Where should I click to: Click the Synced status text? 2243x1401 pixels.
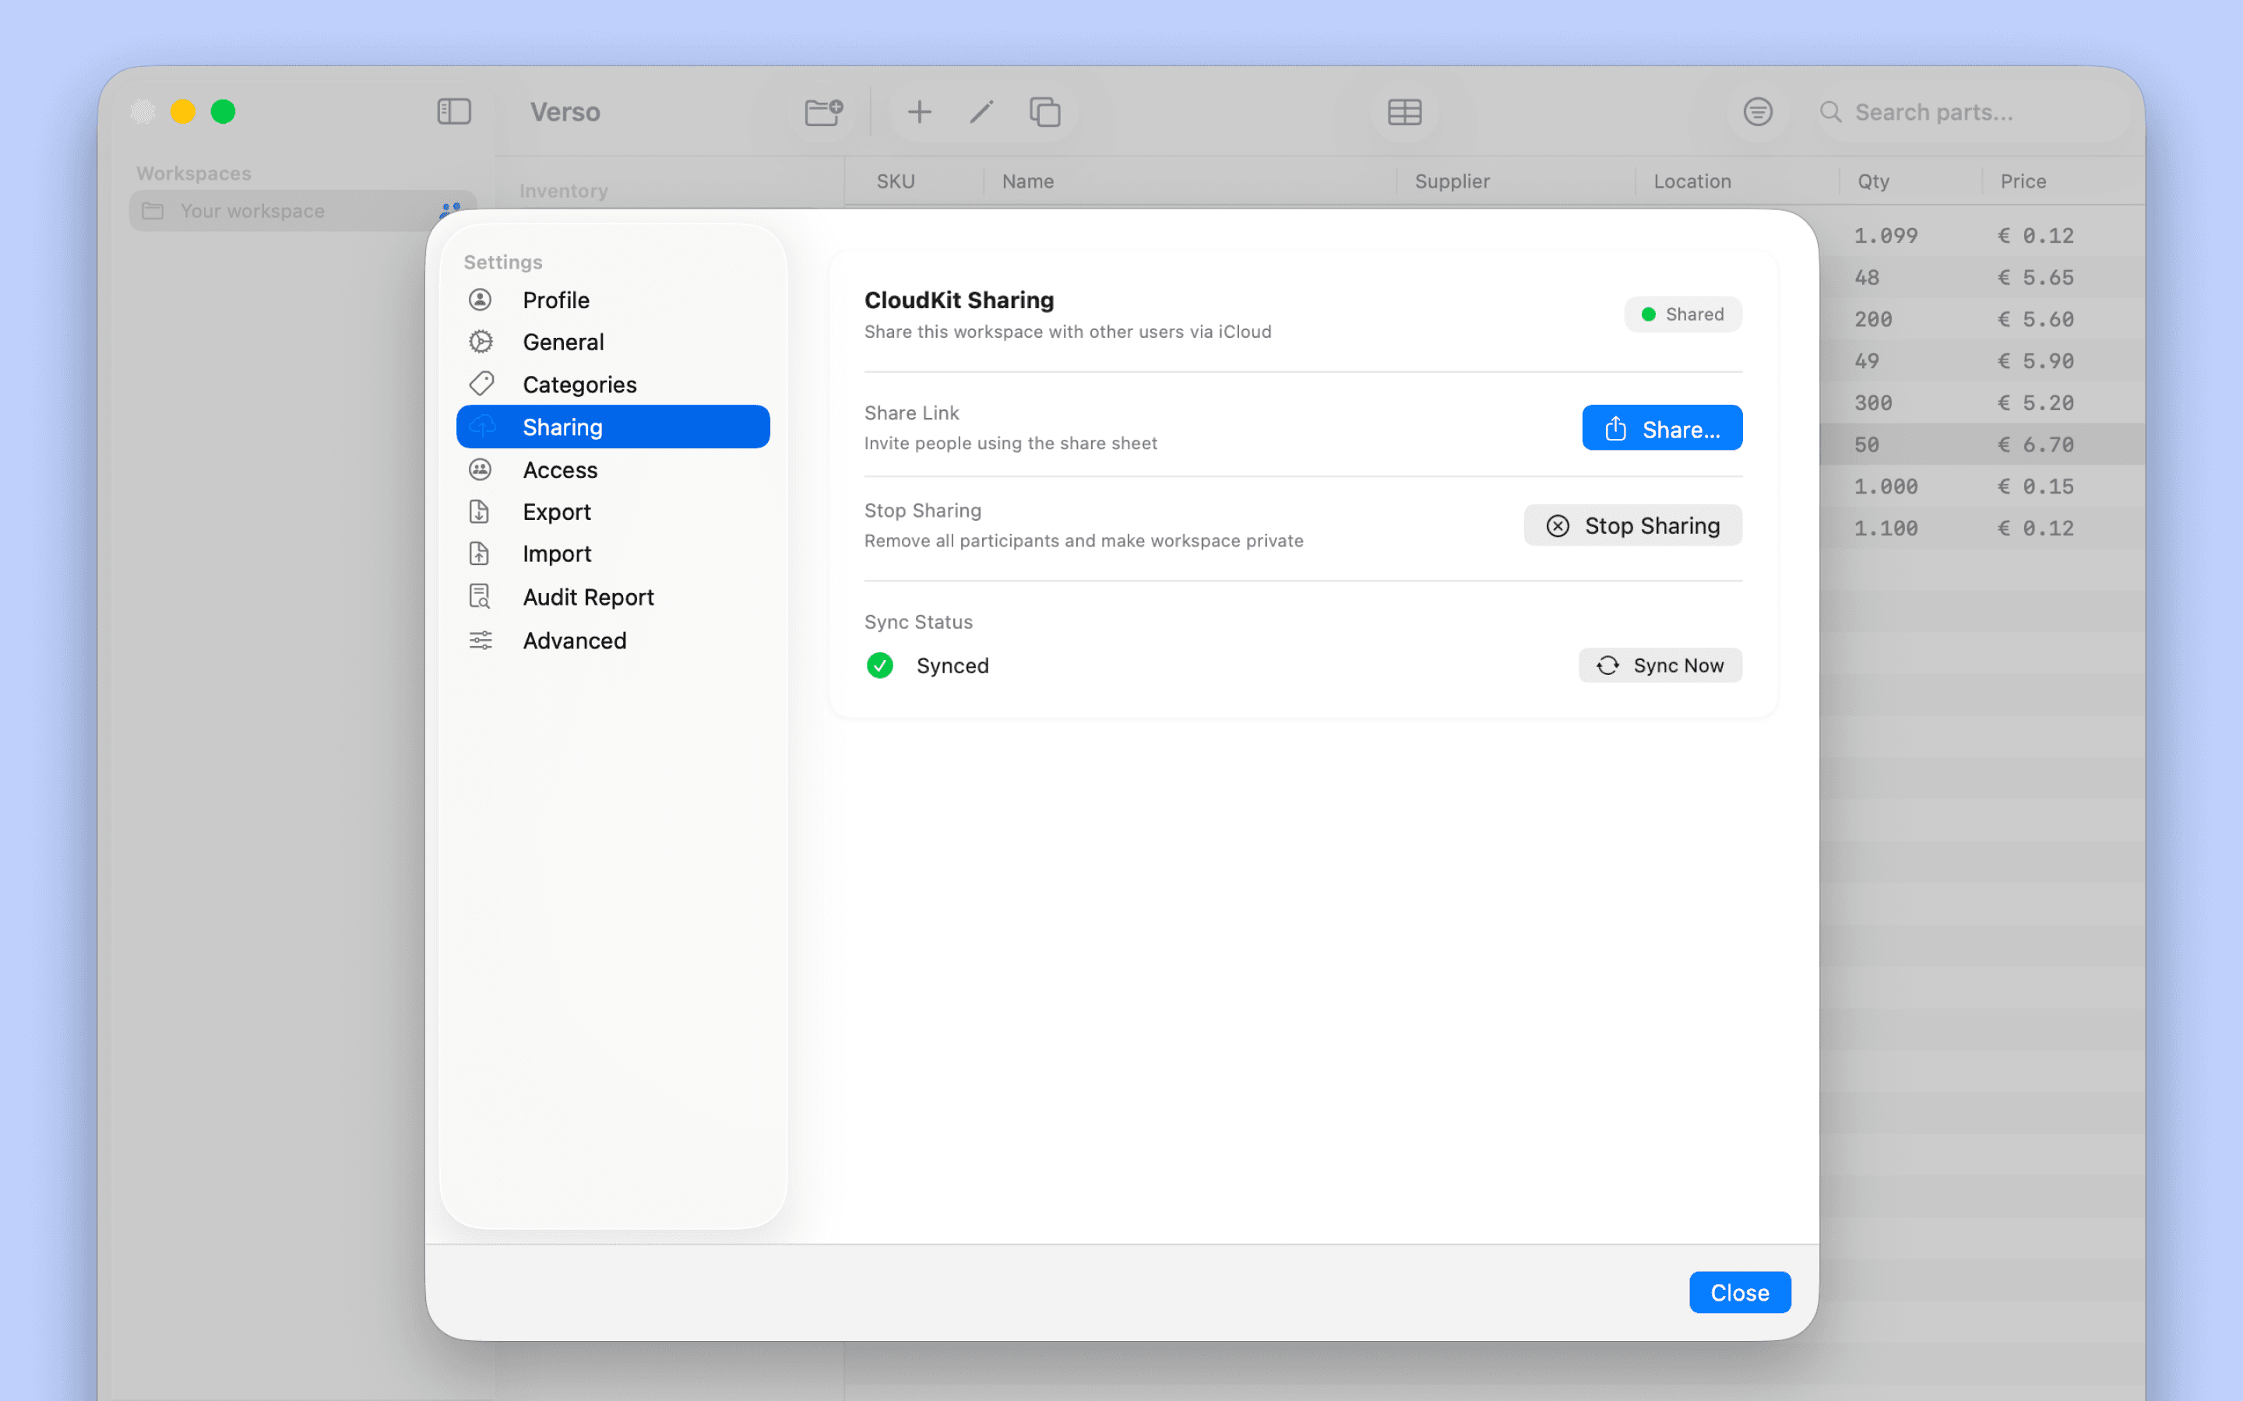(952, 665)
